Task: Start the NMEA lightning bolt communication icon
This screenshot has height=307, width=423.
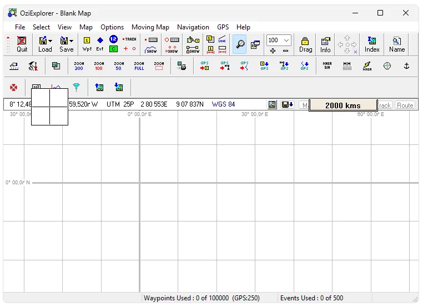Action: [367, 66]
